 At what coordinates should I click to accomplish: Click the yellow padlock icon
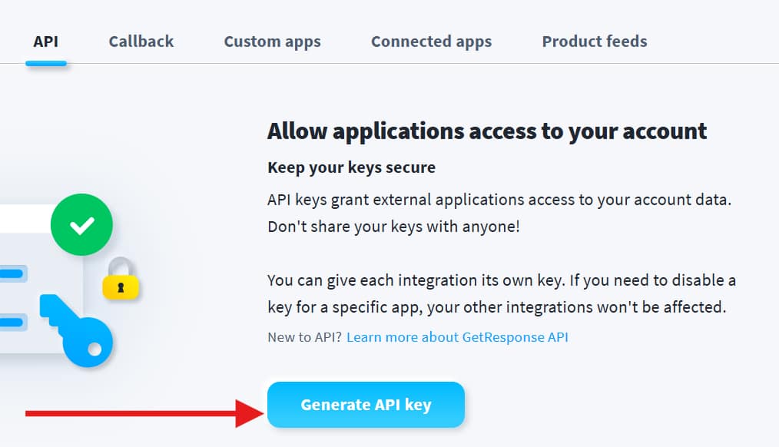pyautogui.click(x=121, y=279)
